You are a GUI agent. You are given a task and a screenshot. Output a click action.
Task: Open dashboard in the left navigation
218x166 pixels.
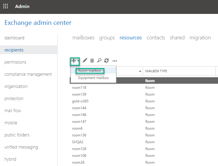(x=14, y=38)
